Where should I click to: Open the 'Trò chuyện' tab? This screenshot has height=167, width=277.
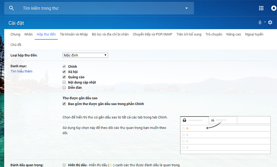[214, 34]
